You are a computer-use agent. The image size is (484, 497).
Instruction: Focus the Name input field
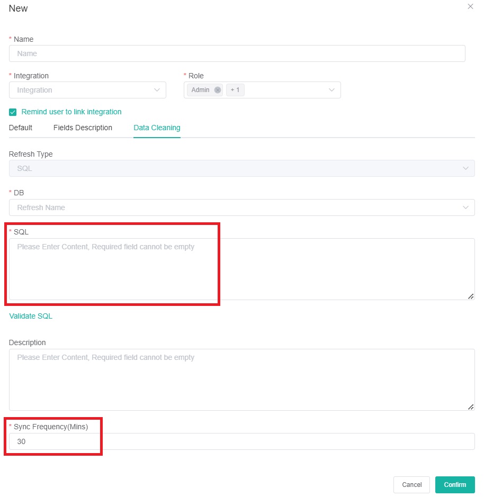[237, 53]
